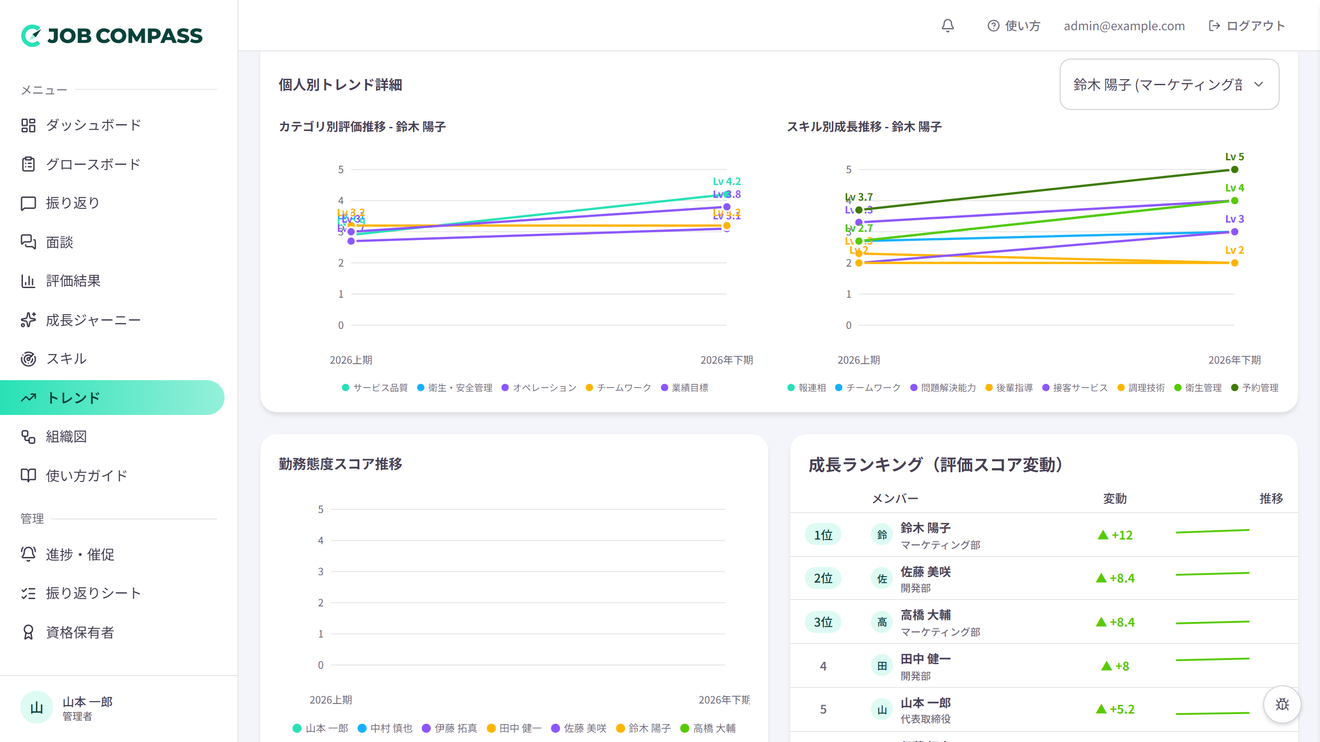Toggle 高橋 大輔 legend in attitude chart
Screen dimensions: 1320x742
pos(708,728)
